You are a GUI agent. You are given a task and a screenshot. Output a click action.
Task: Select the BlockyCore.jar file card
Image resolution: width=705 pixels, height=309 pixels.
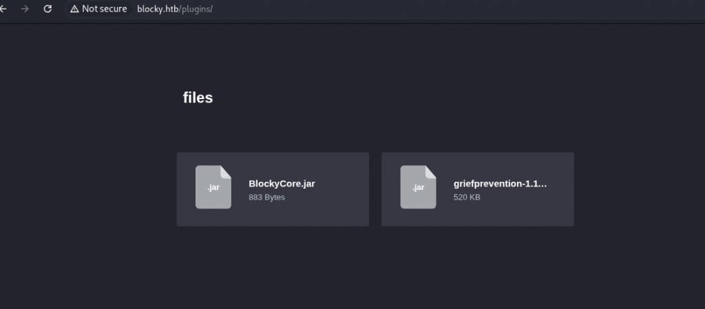coord(273,189)
